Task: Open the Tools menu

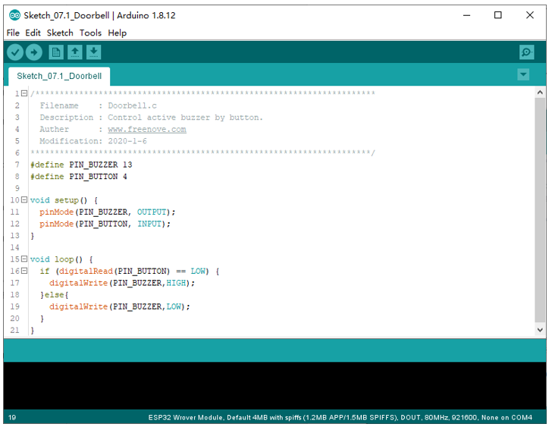Action: click(x=90, y=33)
